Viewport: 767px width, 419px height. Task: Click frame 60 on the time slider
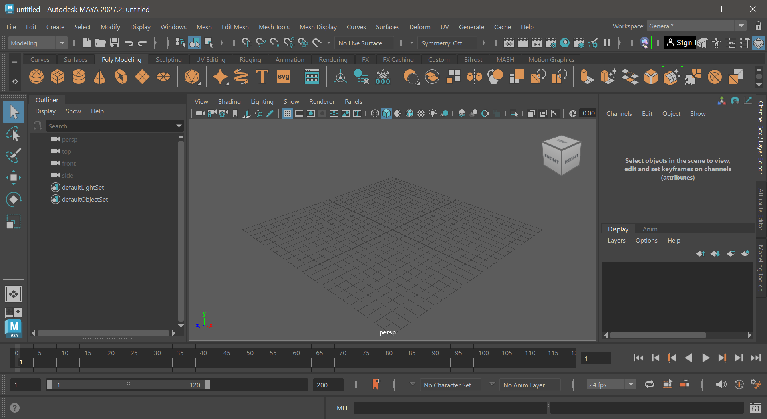tap(296, 358)
